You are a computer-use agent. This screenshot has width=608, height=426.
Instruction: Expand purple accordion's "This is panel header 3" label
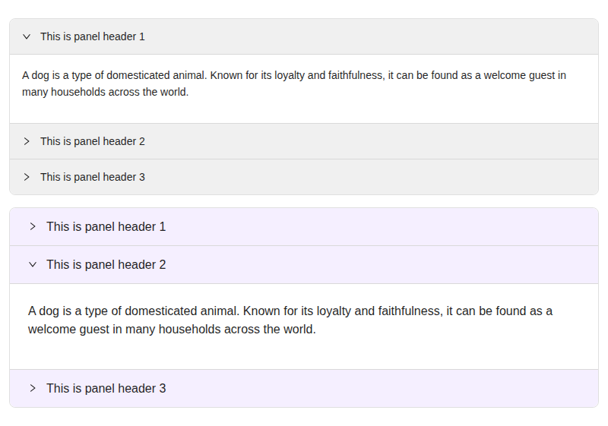pyautogui.click(x=106, y=389)
